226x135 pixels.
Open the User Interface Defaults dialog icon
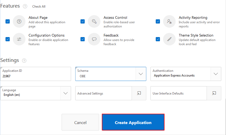coord(214,93)
